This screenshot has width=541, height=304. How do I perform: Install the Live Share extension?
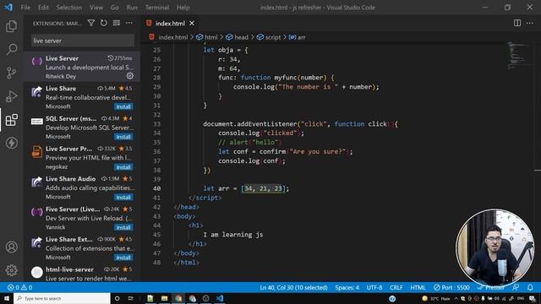point(123,106)
